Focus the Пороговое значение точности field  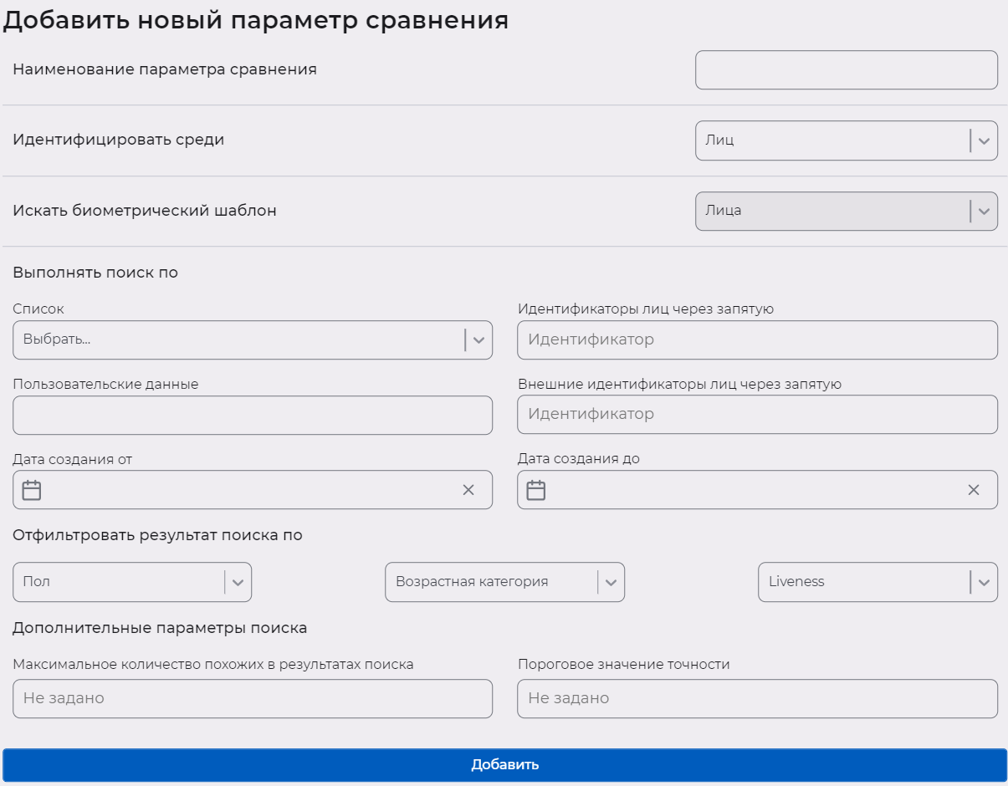pyautogui.click(x=757, y=698)
